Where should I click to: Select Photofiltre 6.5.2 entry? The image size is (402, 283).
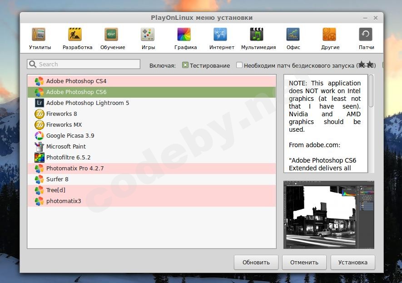point(152,157)
